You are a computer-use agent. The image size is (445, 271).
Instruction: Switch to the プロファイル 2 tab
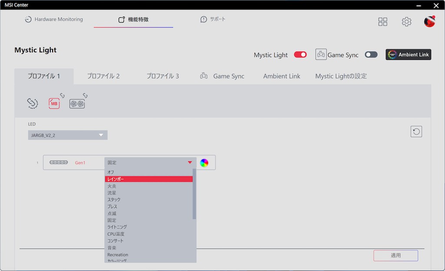[103, 76]
